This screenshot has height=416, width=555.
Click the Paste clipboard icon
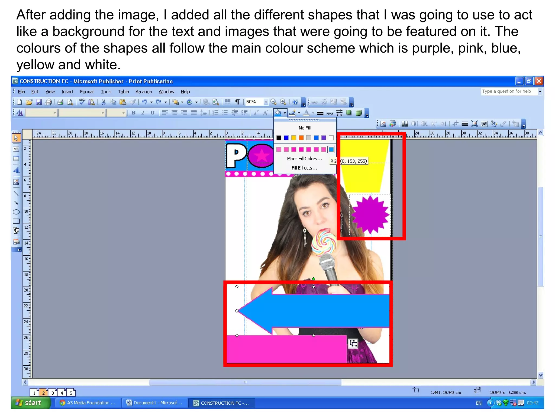123,102
